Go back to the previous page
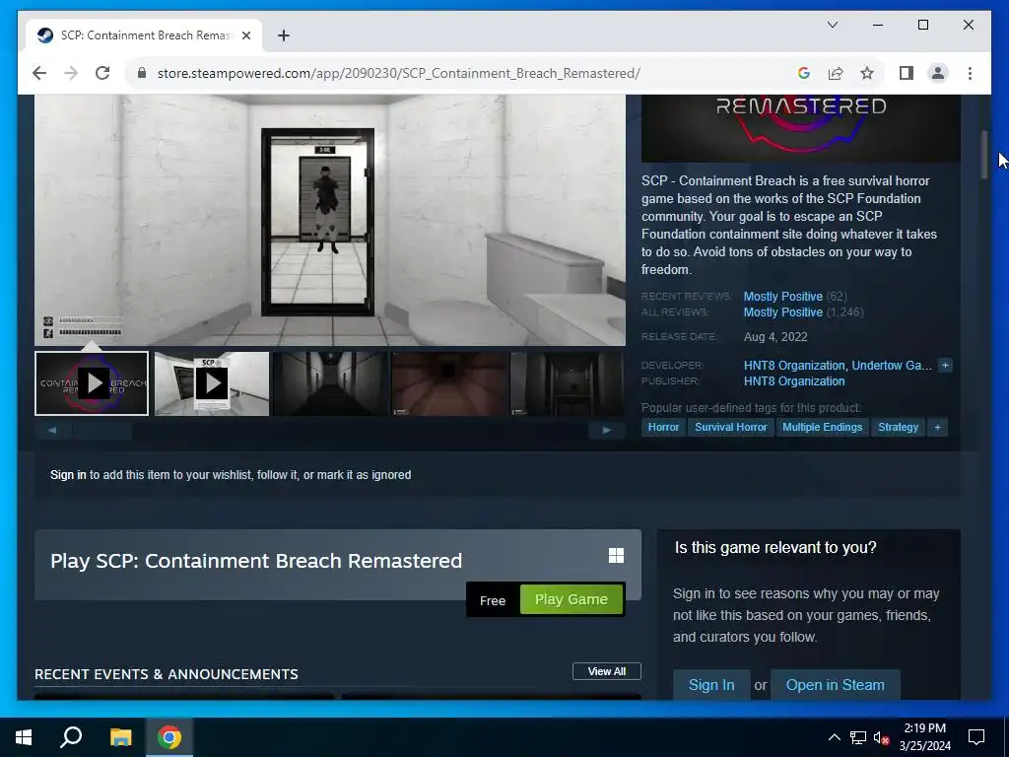This screenshot has height=757, width=1009. click(39, 73)
